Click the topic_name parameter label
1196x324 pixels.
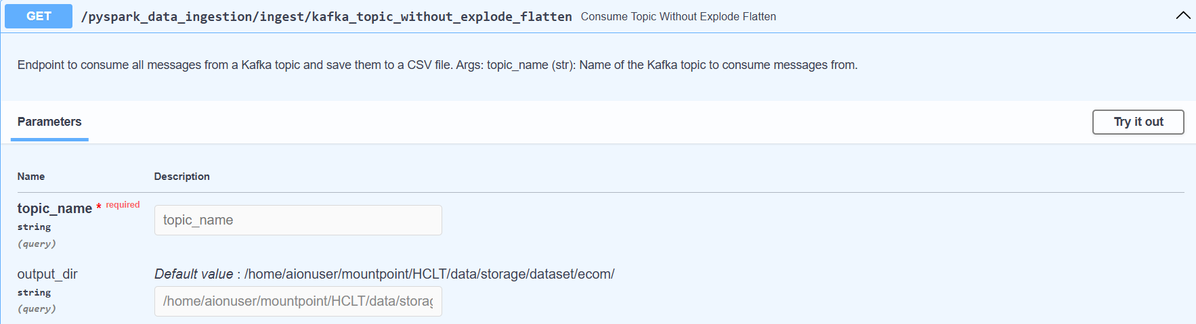pos(54,209)
